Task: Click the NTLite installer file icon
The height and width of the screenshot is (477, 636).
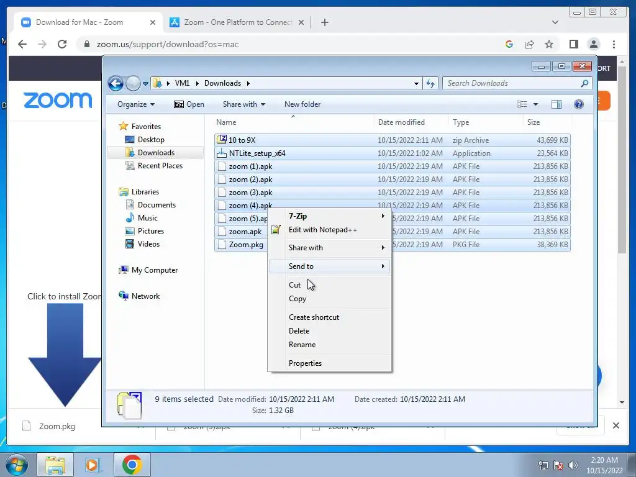Action: click(x=222, y=153)
